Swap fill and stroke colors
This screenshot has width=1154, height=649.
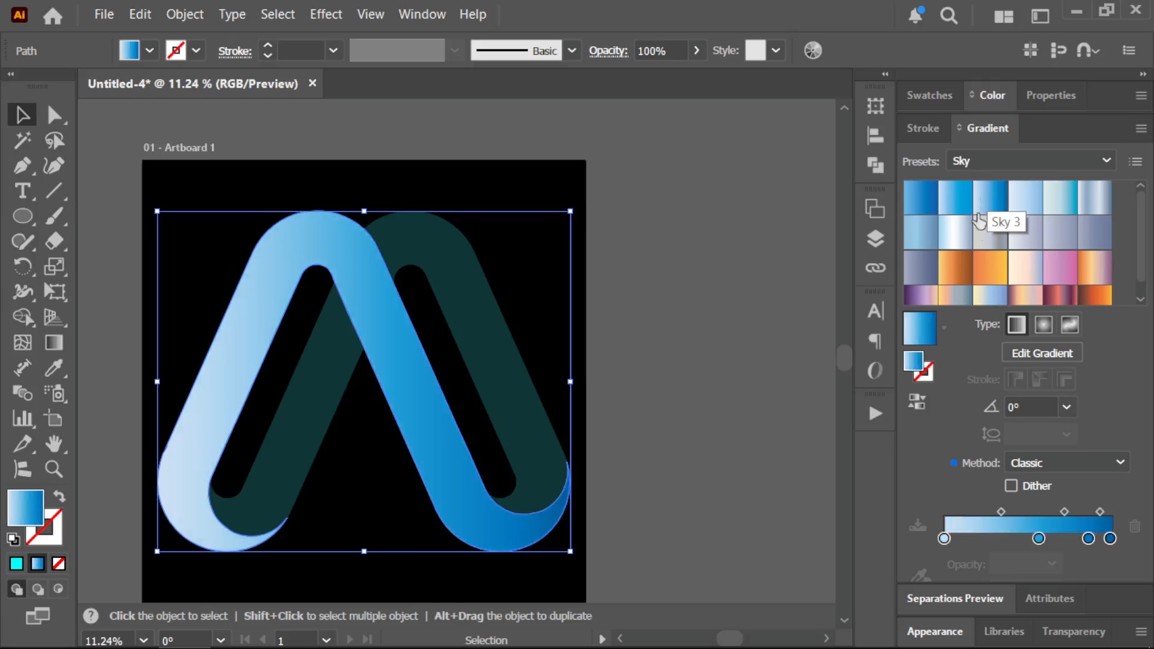pyautogui.click(x=59, y=496)
